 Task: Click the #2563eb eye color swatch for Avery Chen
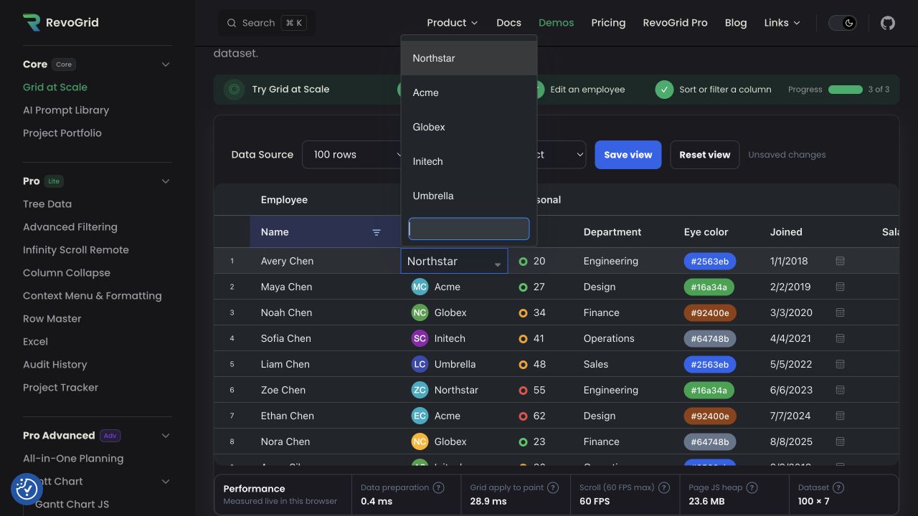tap(710, 262)
